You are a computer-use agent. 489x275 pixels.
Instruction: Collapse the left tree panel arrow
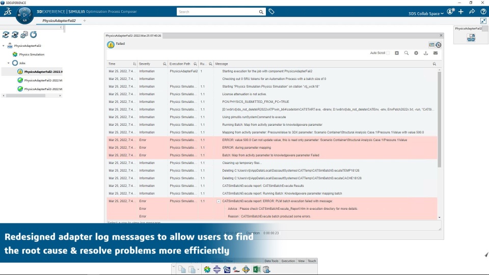click(61, 28)
